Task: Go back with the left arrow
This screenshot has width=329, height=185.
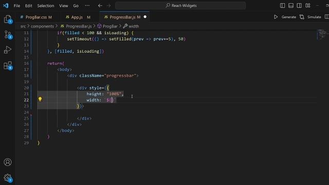Action: point(100,6)
